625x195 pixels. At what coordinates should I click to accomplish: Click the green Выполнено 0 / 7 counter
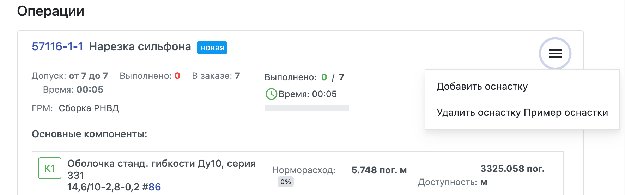pos(304,77)
